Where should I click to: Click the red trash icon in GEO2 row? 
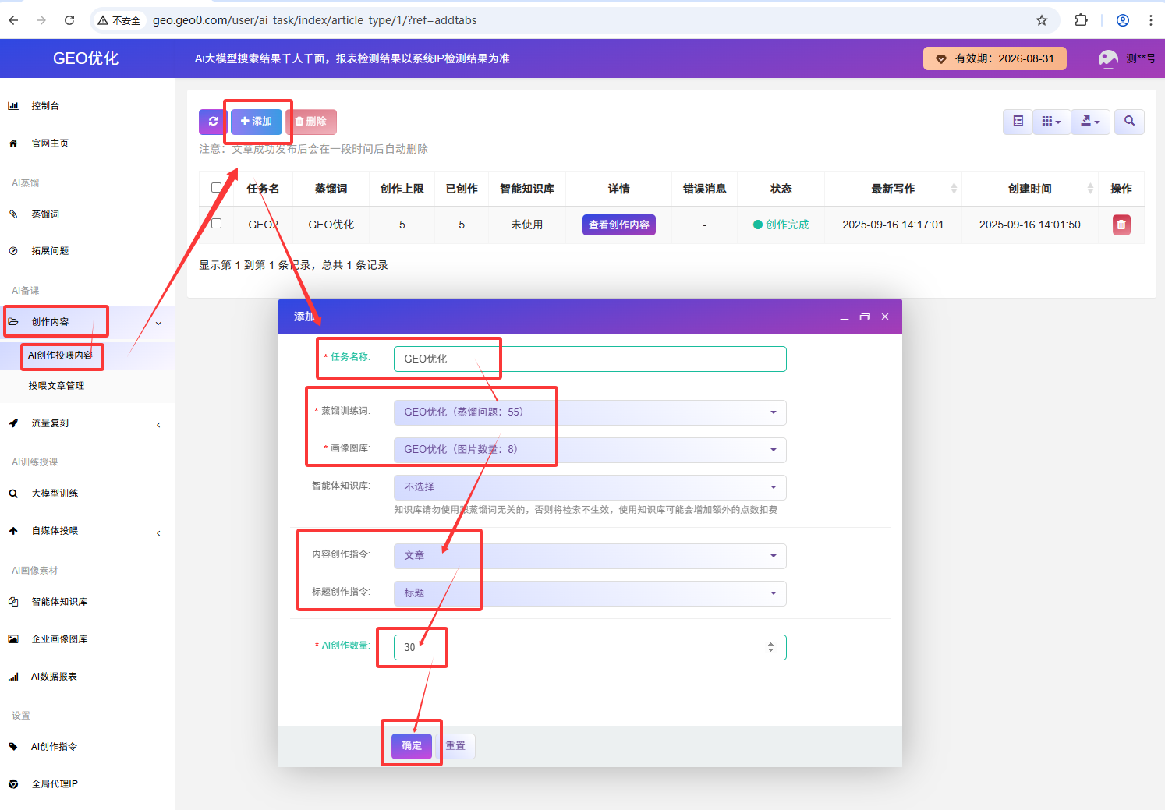1121,225
